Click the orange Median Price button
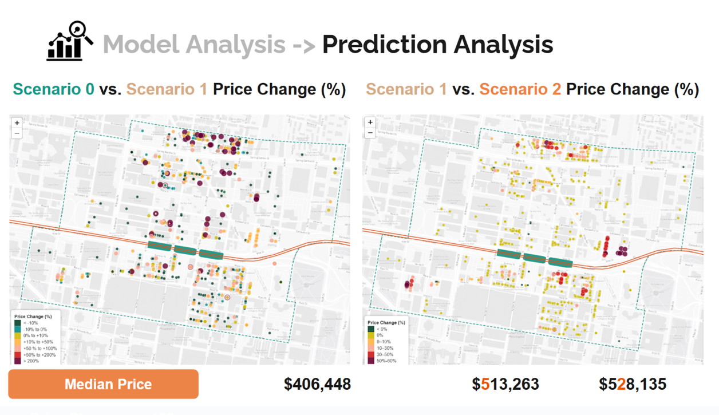This screenshot has height=415, width=719. click(x=104, y=384)
